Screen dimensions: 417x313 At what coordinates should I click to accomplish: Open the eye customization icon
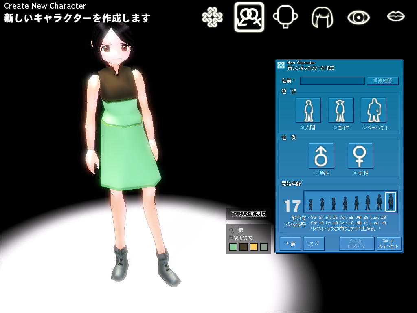click(x=358, y=17)
